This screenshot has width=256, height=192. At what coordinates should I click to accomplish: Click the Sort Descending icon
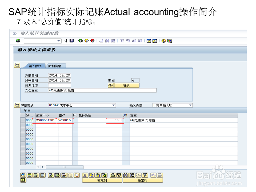click(119, 175)
